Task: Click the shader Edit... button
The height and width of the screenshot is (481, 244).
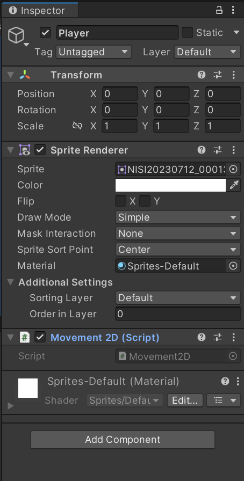Action: (x=185, y=400)
